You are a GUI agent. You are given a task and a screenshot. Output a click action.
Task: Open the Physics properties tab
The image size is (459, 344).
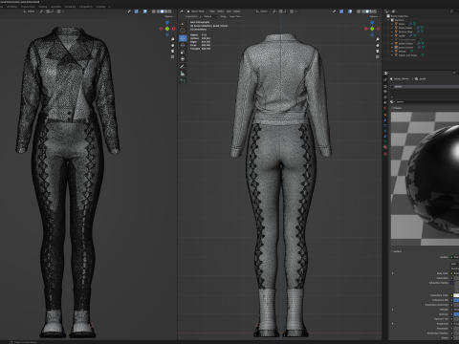[385, 131]
